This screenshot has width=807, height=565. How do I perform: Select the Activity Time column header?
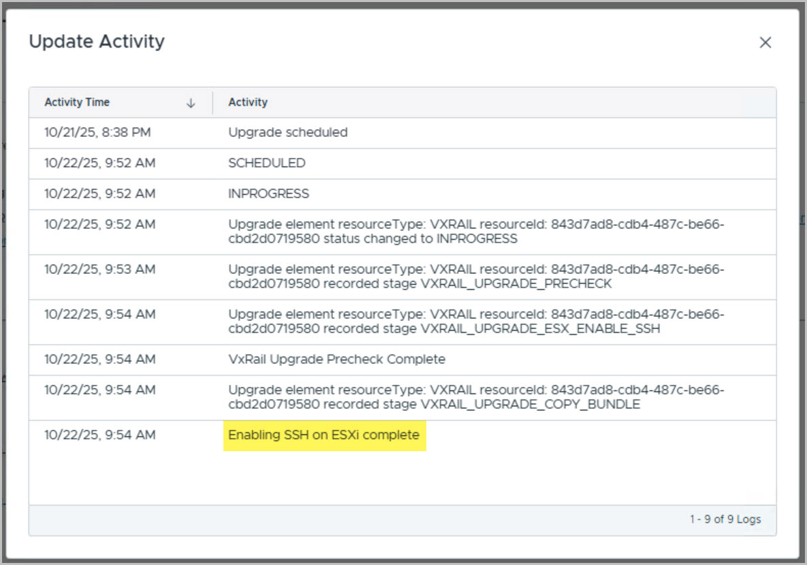point(77,102)
